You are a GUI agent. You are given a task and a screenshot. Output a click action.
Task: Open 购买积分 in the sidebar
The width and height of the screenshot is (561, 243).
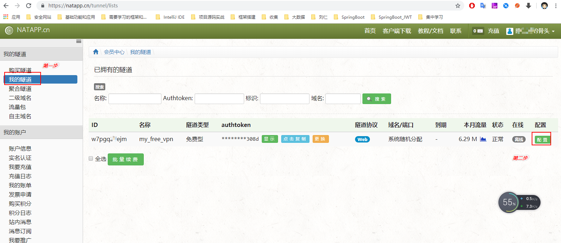[20, 203]
